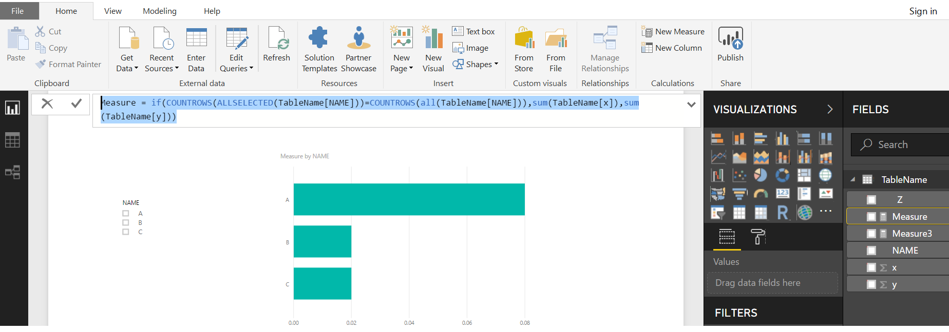Select the Map globe visual

point(825,175)
